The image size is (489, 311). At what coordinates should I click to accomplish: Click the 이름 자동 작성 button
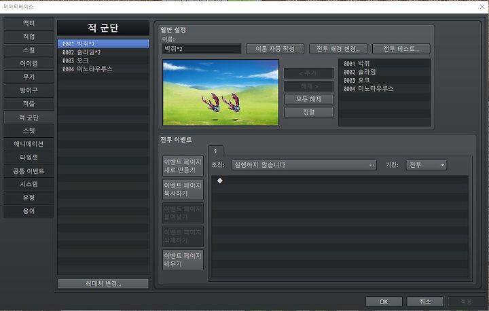(275, 49)
